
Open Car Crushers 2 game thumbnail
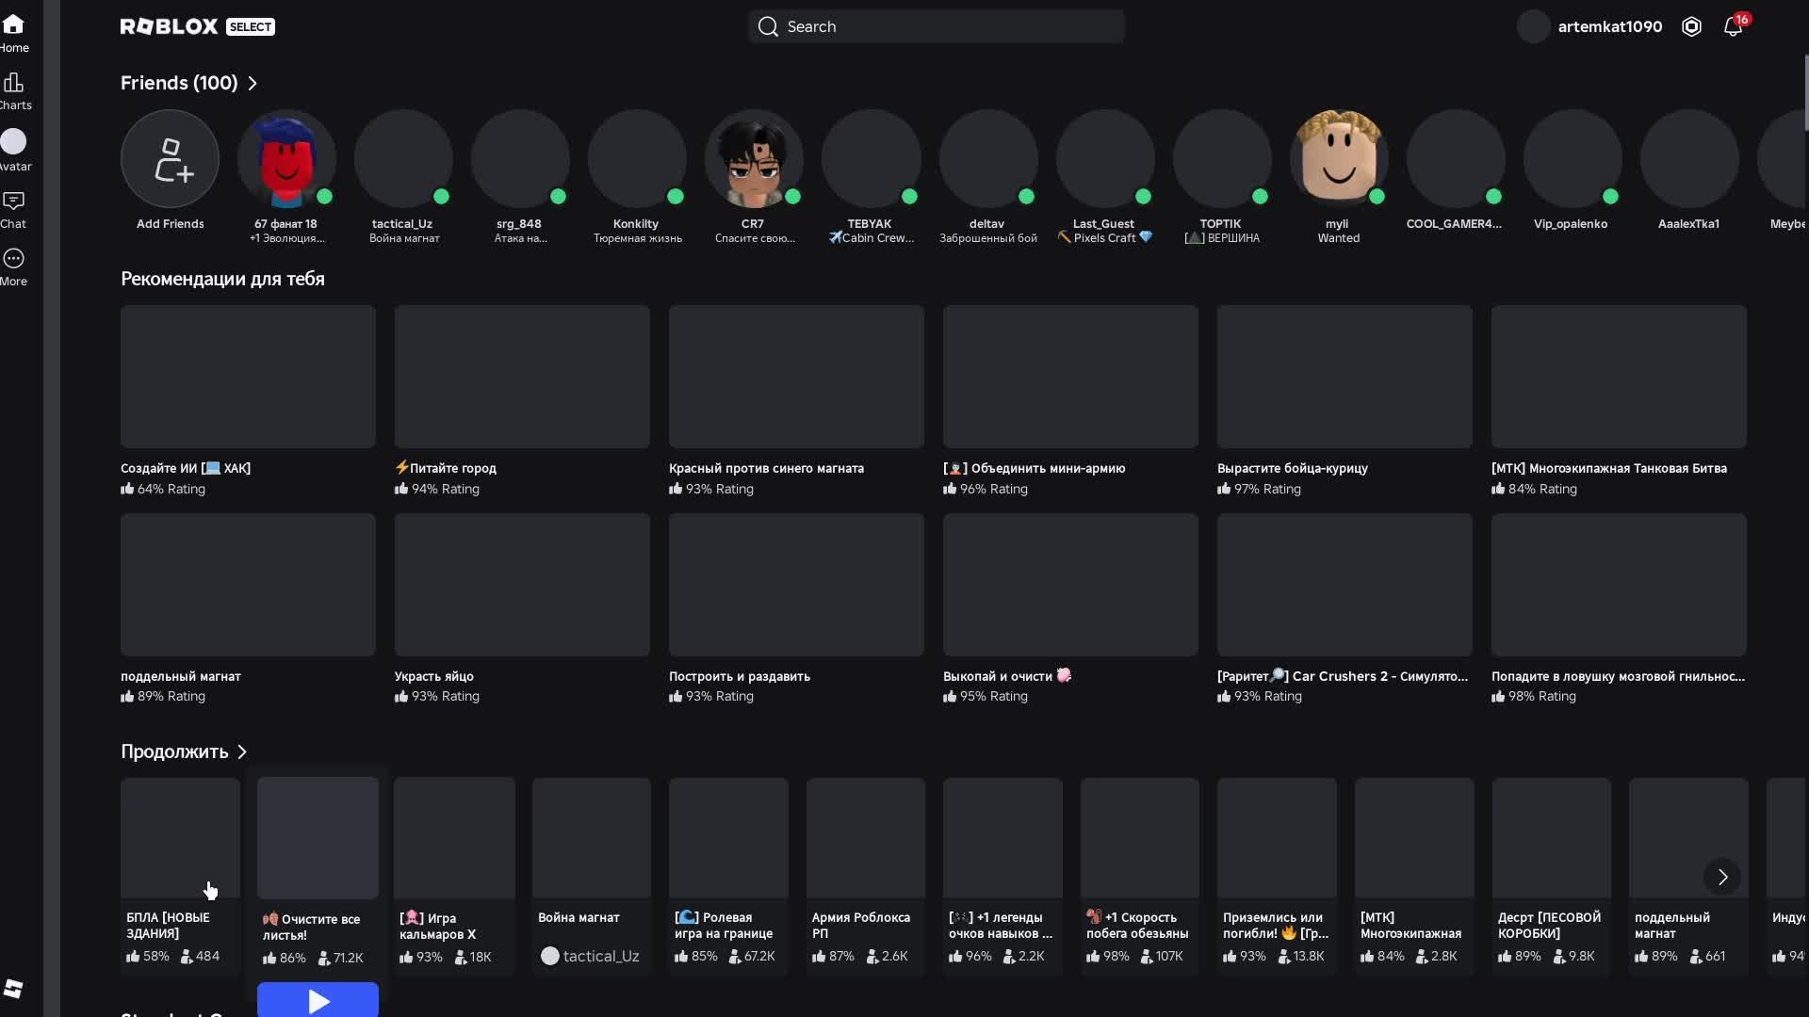1345,585
